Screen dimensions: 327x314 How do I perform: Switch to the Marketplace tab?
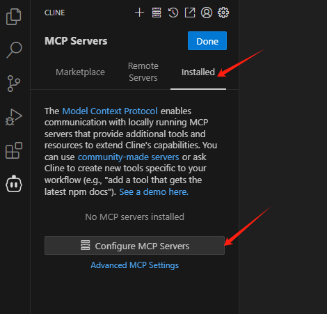click(80, 72)
